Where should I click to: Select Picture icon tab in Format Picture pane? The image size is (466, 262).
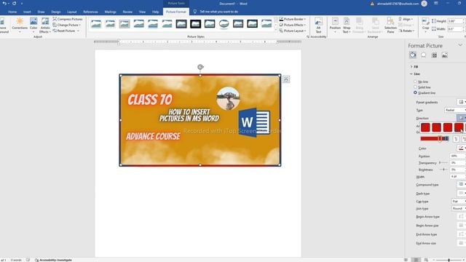445,55
